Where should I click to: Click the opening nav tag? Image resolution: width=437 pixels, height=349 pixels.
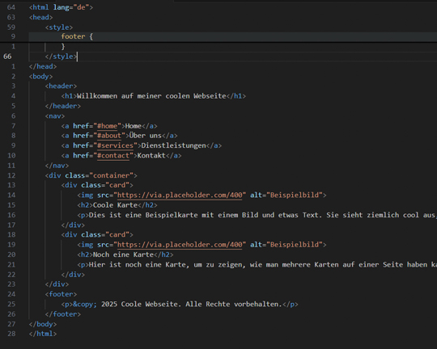(55, 116)
